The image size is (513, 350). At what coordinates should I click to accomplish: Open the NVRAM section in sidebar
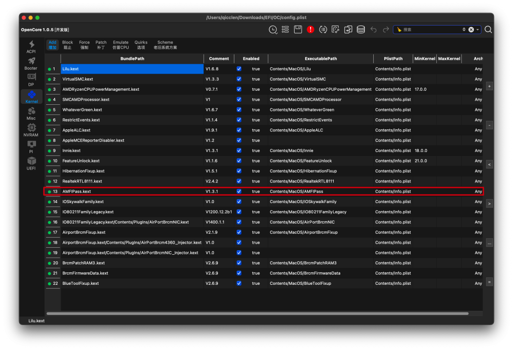pyautogui.click(x=31, y=130)
